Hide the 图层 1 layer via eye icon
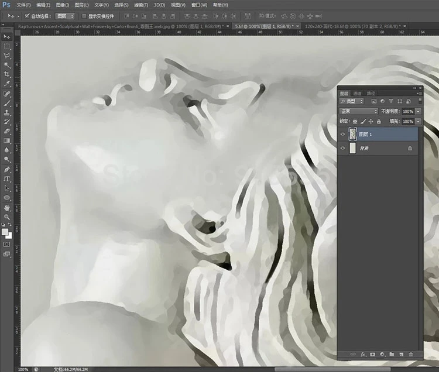 coord(343,134)
